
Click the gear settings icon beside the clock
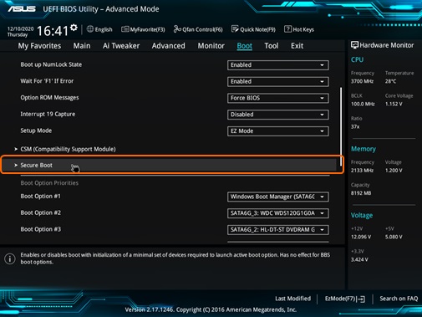tap(74, 28)
